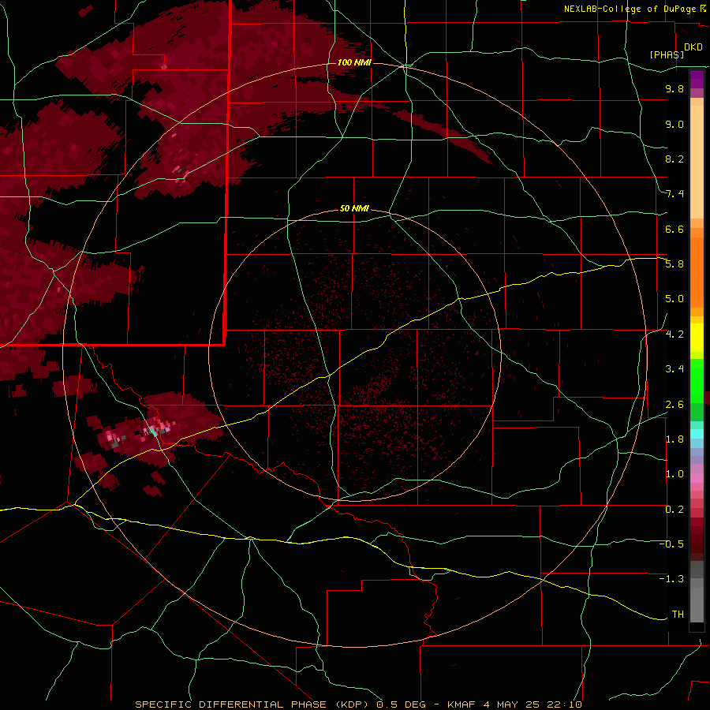
Task: Click the NEXLAB-College of DuPage label
Action: point(631,9)
